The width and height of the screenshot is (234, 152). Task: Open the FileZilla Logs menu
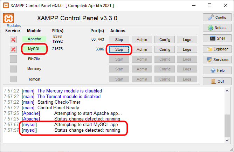pos(187,59)
